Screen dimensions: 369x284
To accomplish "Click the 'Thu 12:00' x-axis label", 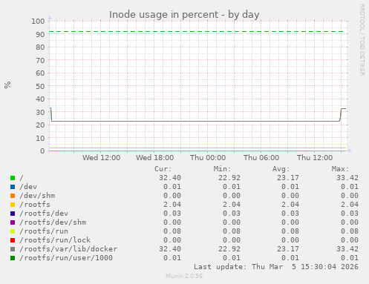I will (315, 158).
